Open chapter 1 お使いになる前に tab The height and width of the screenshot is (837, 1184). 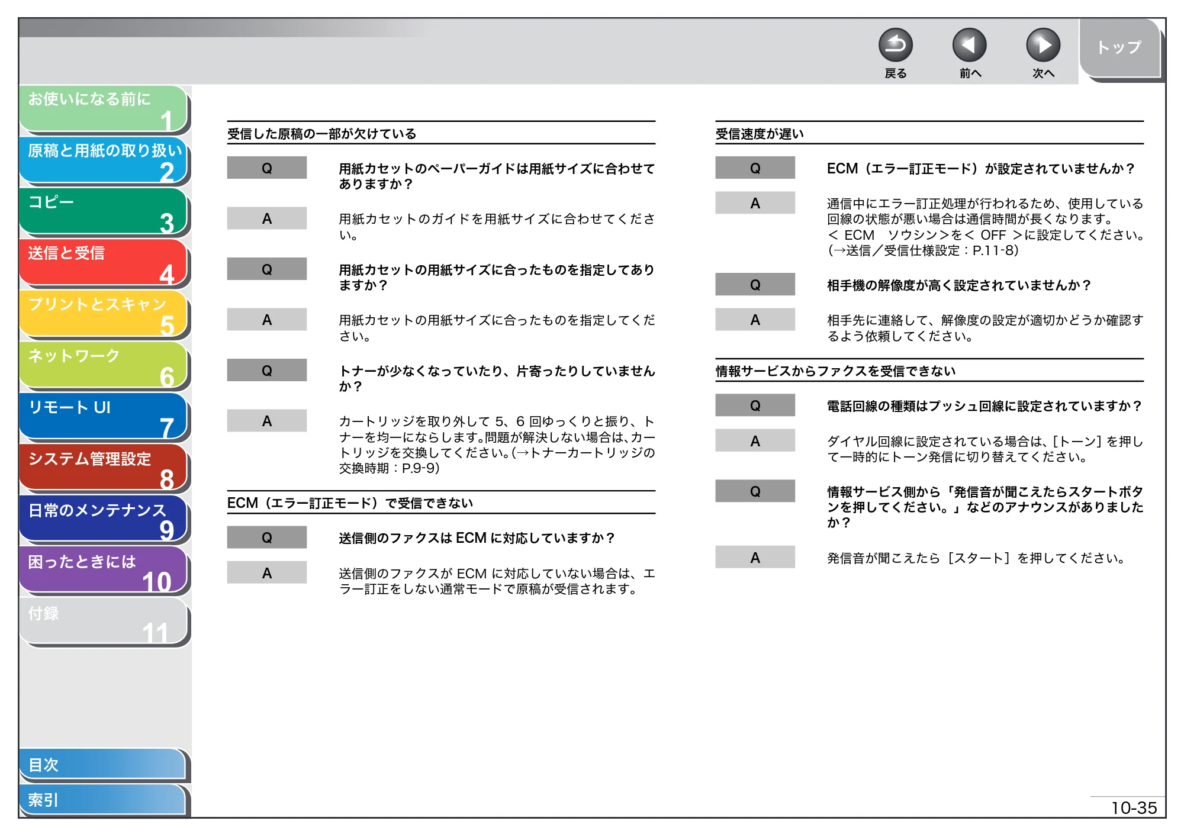(104, 109)
